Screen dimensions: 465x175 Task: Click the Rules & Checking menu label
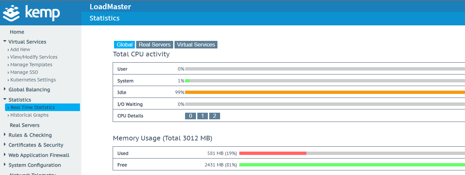tap(30, 135)
